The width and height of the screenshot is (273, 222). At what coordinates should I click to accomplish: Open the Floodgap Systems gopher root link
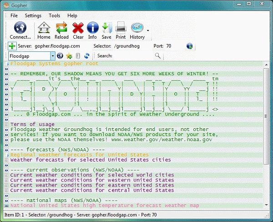tap(54, 64)
